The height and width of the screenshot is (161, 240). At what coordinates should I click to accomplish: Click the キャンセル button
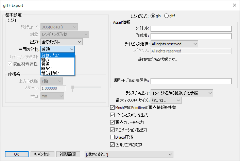(42, 154)
